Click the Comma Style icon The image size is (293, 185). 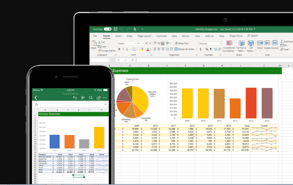[x=211, y=49]
